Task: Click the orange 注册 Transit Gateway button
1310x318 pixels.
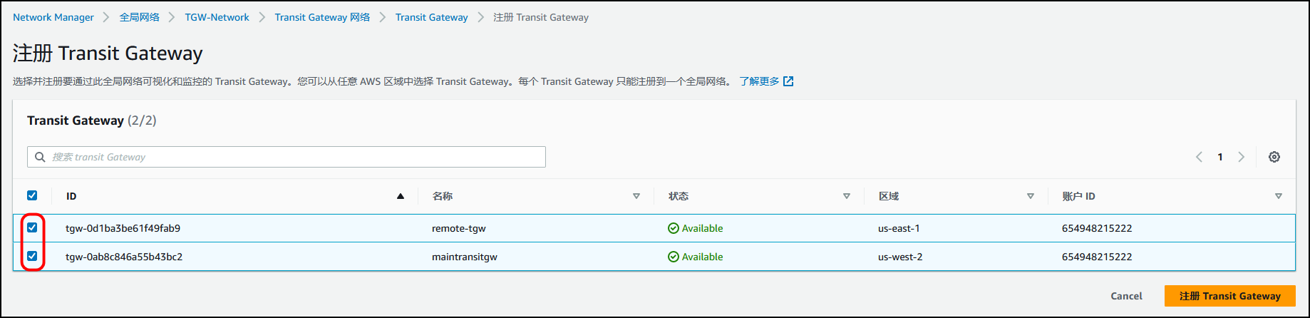Action: click(x=1229, y=296)
